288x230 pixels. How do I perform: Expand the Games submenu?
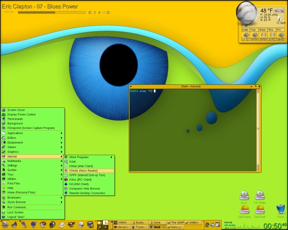pyautogui.click(x=32, y=147)
